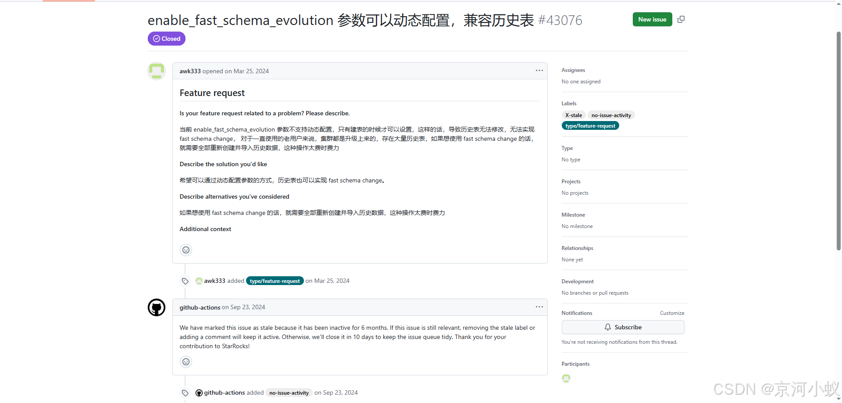Click the Customize notifications link
This screenshot has height=403, width=842.
pos(672,313)
